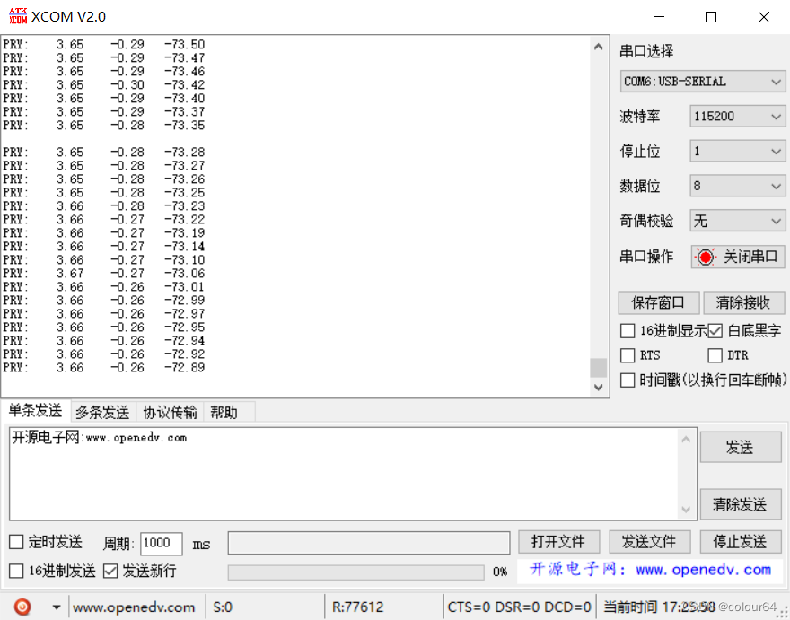Enable the DTR checkbox
This screenshot has width=790, height=620.
coord(715,355)
